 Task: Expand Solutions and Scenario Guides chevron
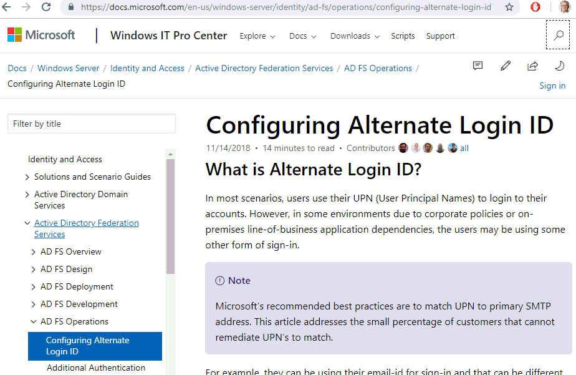pos(27,177)
